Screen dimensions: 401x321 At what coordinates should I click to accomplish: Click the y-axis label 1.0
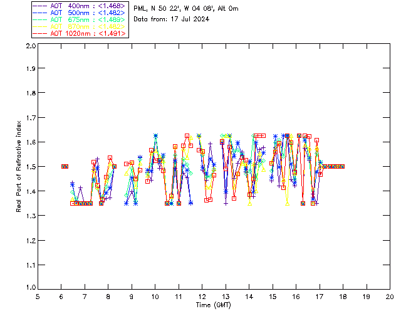pyautogui.click(x=31, y=287)
